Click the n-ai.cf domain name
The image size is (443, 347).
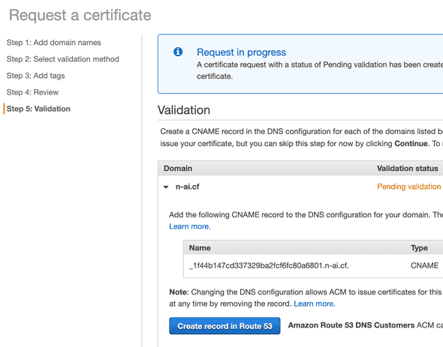(187, 187)
